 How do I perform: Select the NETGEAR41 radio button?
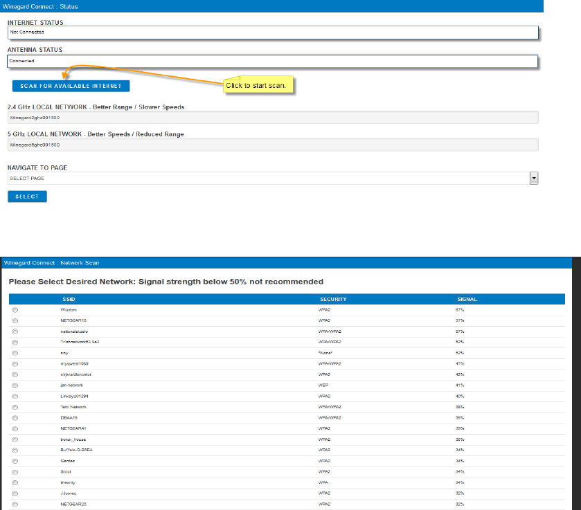15,428
